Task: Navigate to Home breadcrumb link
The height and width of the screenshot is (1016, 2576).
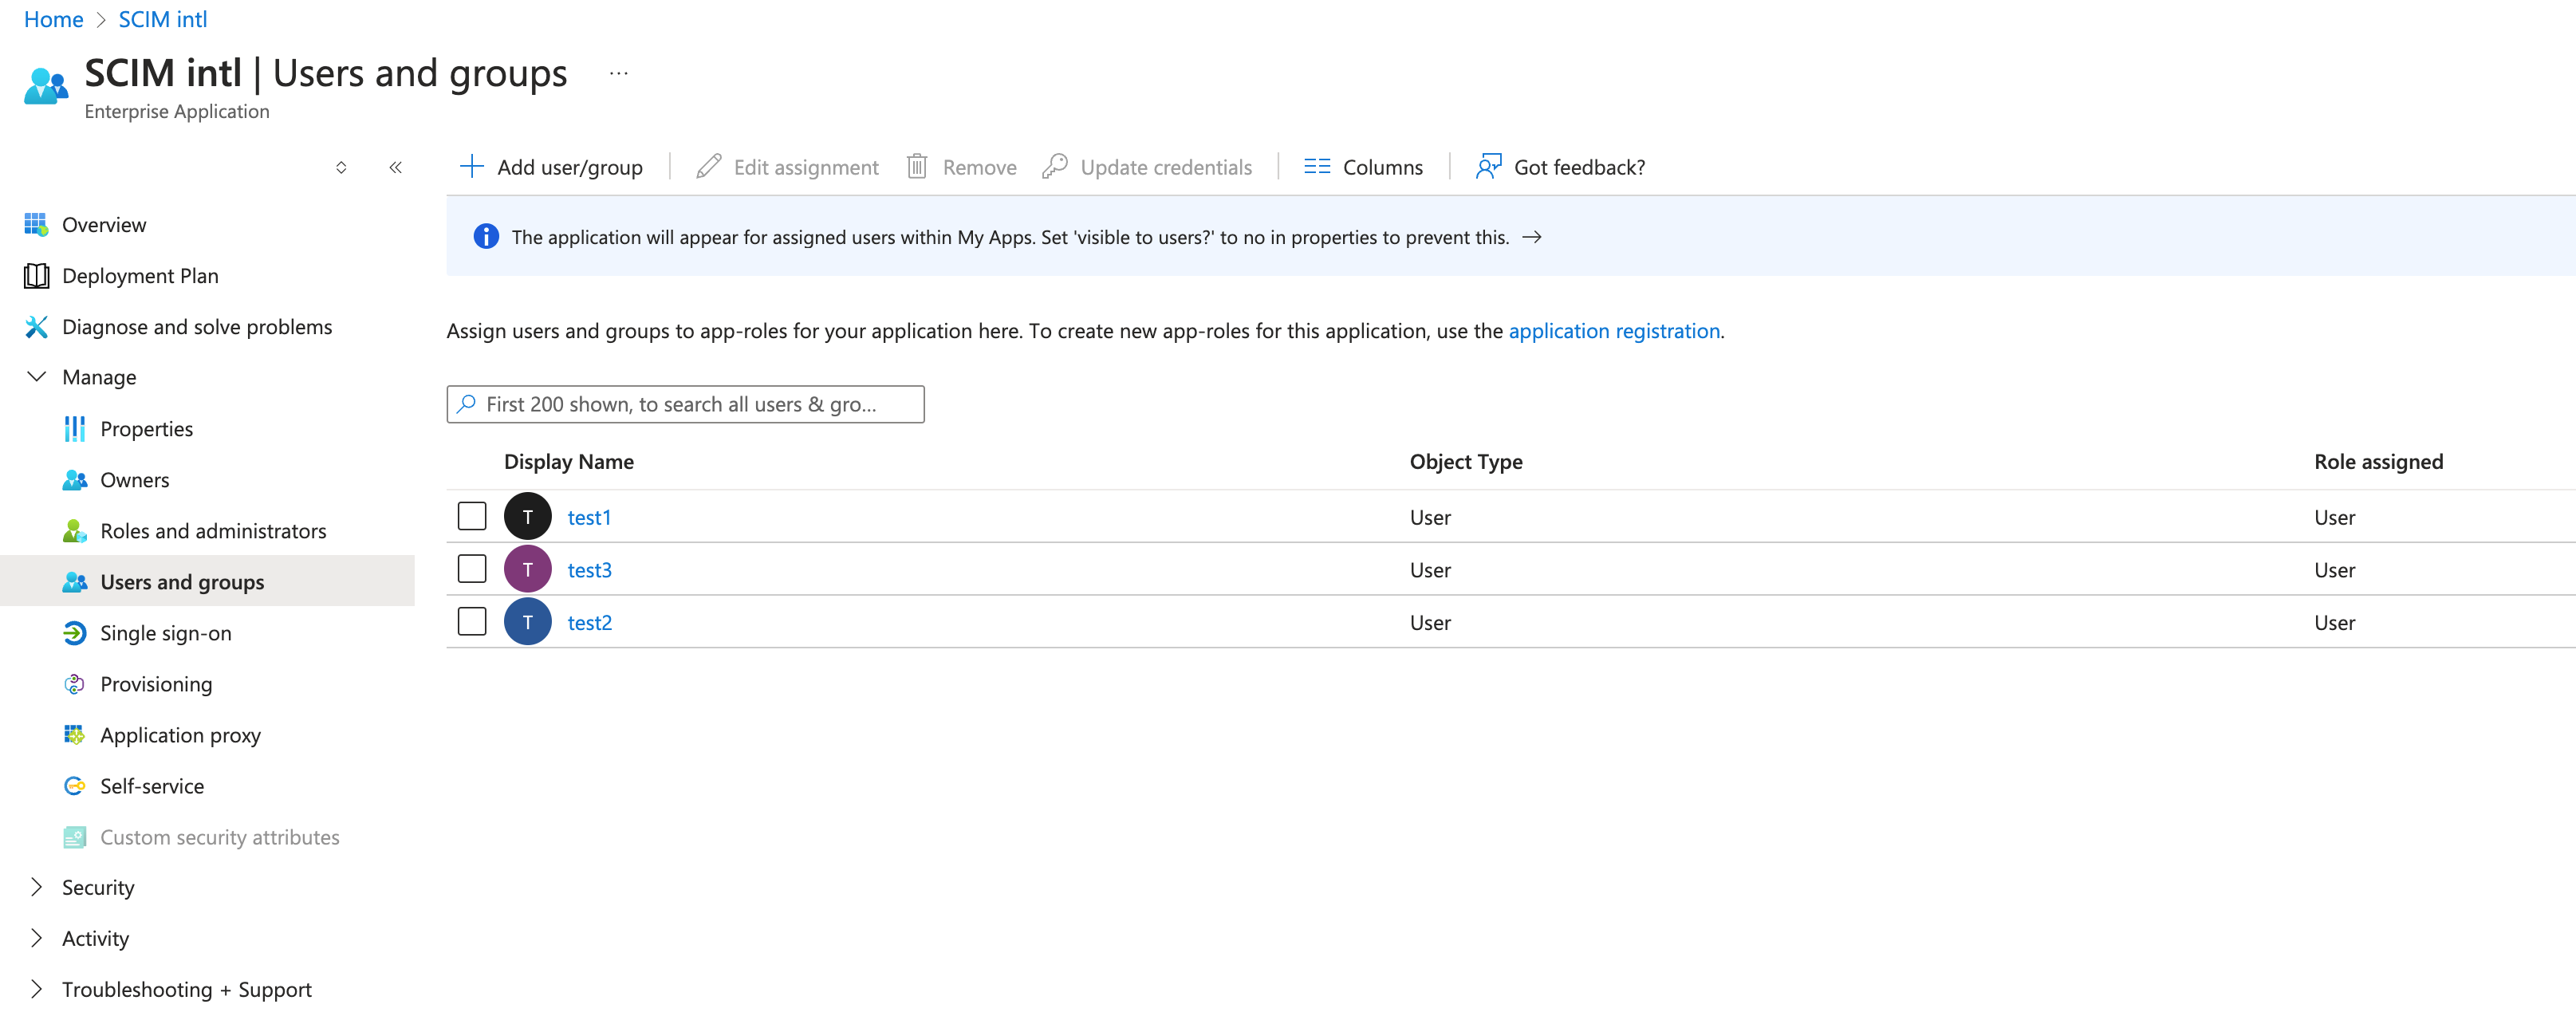Action: tap(53, 19)
